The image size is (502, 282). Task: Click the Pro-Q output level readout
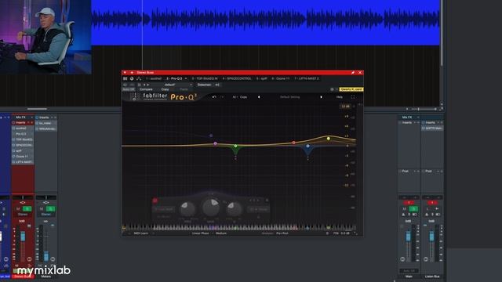(x=345, y=233)
